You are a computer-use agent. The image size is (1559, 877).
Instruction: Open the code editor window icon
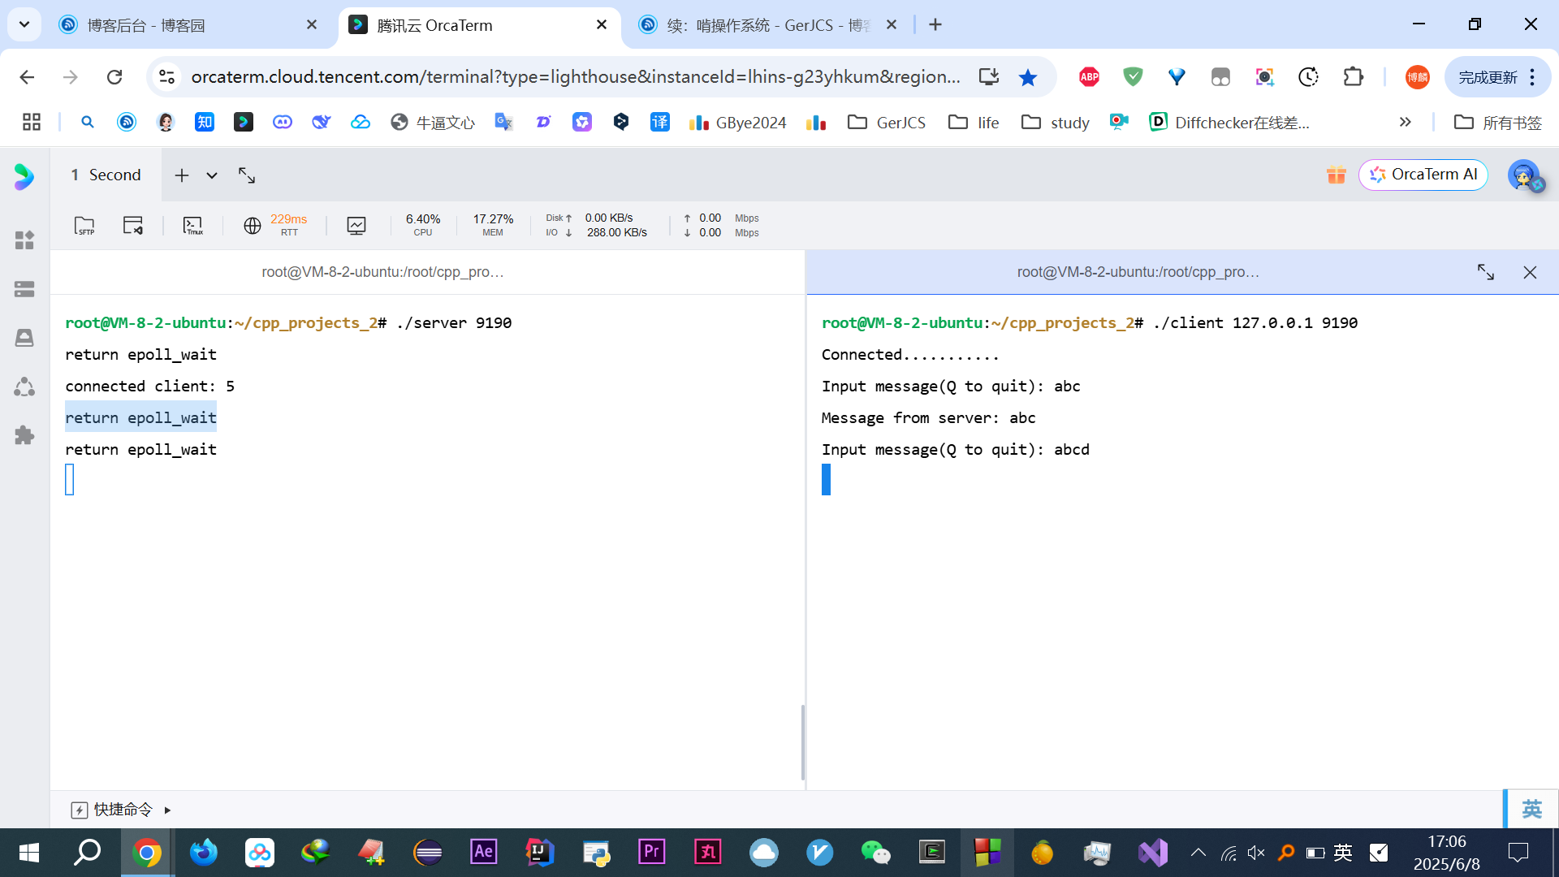click(133, 225)
